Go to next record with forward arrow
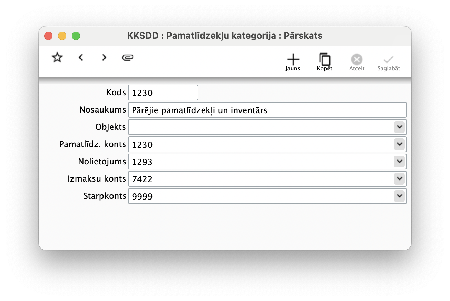Screen dimensions: 450x301 click(104, 57)
